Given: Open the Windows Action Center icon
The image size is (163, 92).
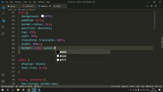Looking at the screenshot, I should pyautogui.click(x=160, y=90).
